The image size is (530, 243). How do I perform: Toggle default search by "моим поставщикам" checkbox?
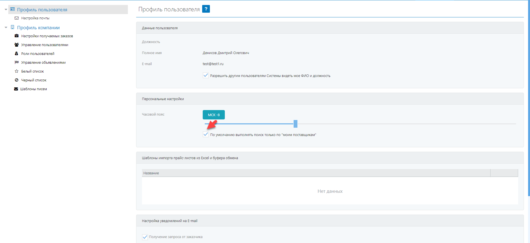tap(206, 134)
